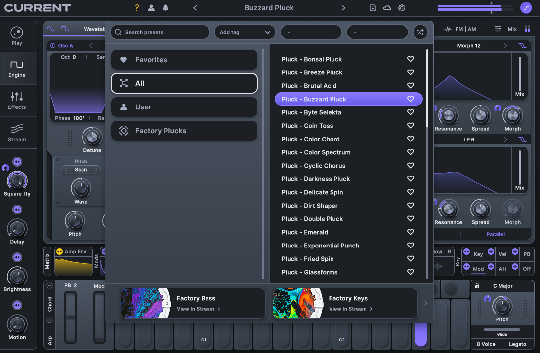Click View In Stream under Factory Bass

(197, 308)
